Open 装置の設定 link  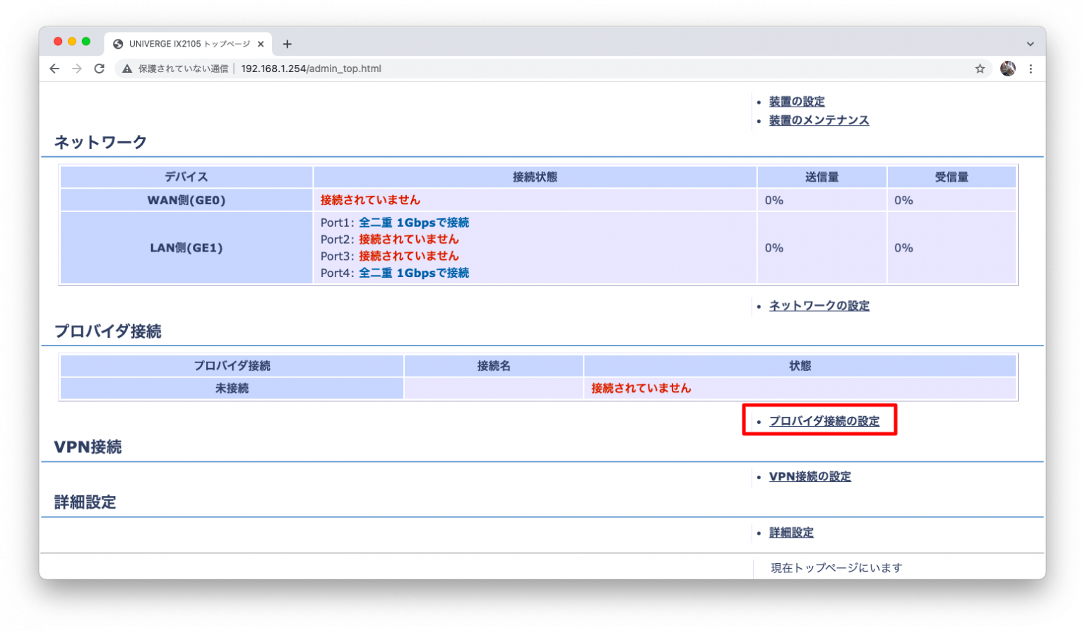[796, 101]
